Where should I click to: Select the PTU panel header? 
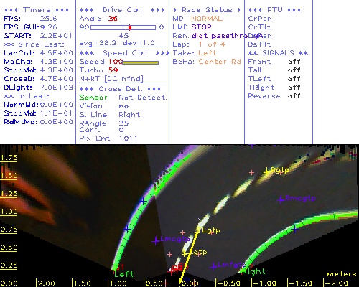pyautogui.click(x=274, y=10)
